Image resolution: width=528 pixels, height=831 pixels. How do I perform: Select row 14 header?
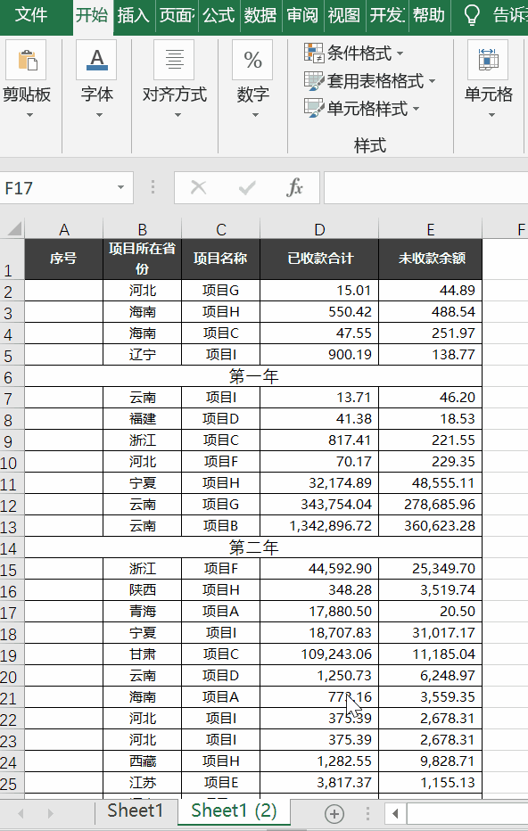12,547
